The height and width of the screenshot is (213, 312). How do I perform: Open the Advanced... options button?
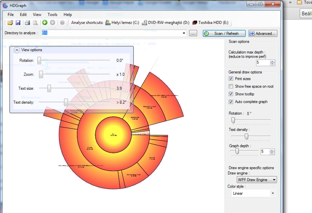(263, 33)
